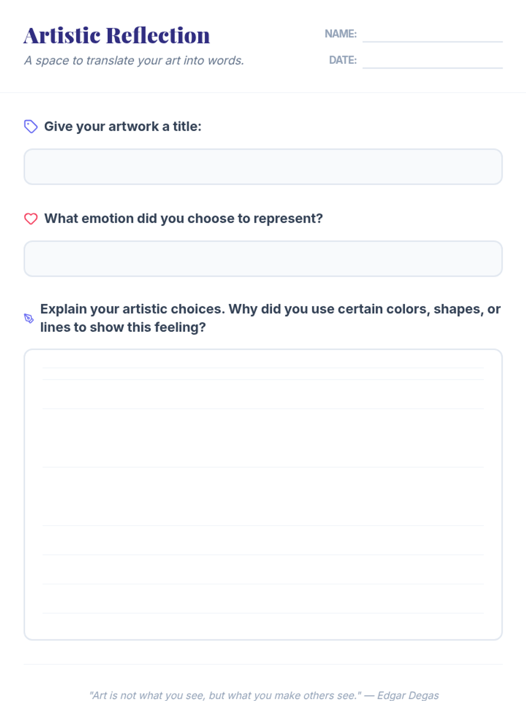Focus the artwork title input box

(x=263, y=167)
